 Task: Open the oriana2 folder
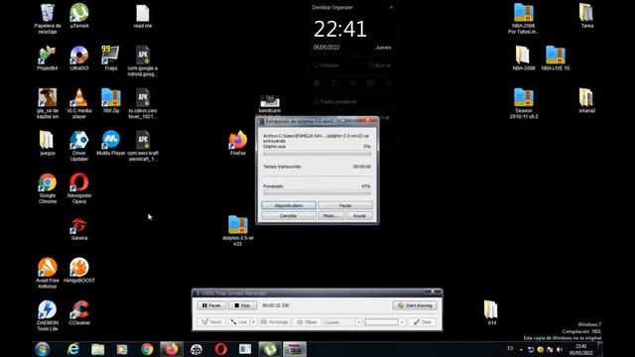click(586, 100)
